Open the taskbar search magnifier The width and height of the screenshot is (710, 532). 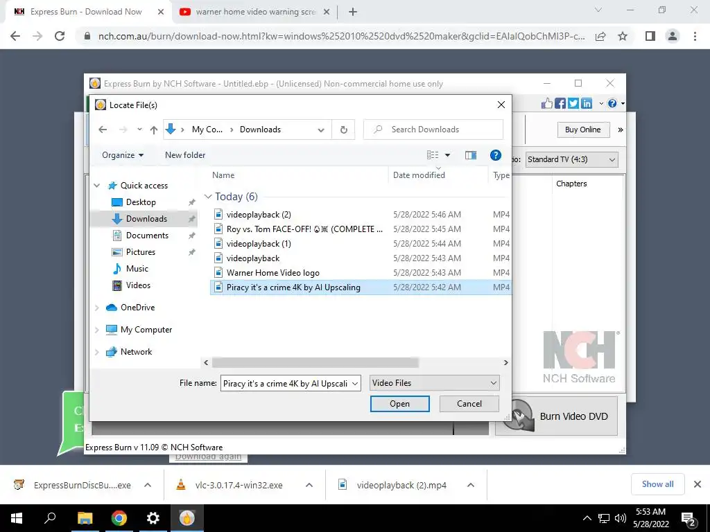coord(50,517)
